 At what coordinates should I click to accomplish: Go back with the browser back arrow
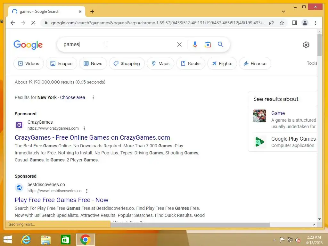point(13,23)
